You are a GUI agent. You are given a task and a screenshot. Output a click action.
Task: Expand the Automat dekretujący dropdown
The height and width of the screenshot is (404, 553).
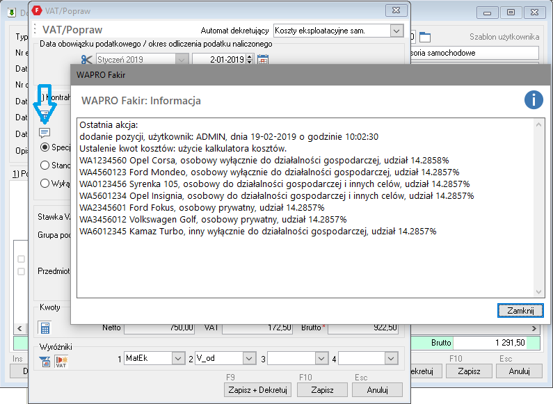[x=396, y=31]
